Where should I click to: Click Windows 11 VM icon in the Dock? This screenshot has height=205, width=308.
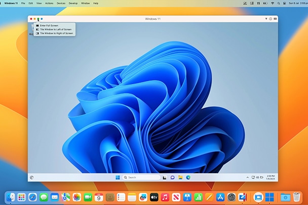point(269,197)
